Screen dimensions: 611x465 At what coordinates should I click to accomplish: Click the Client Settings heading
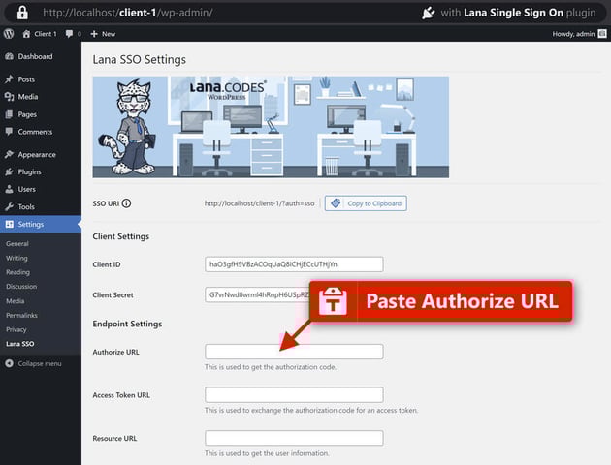point(121,236)
